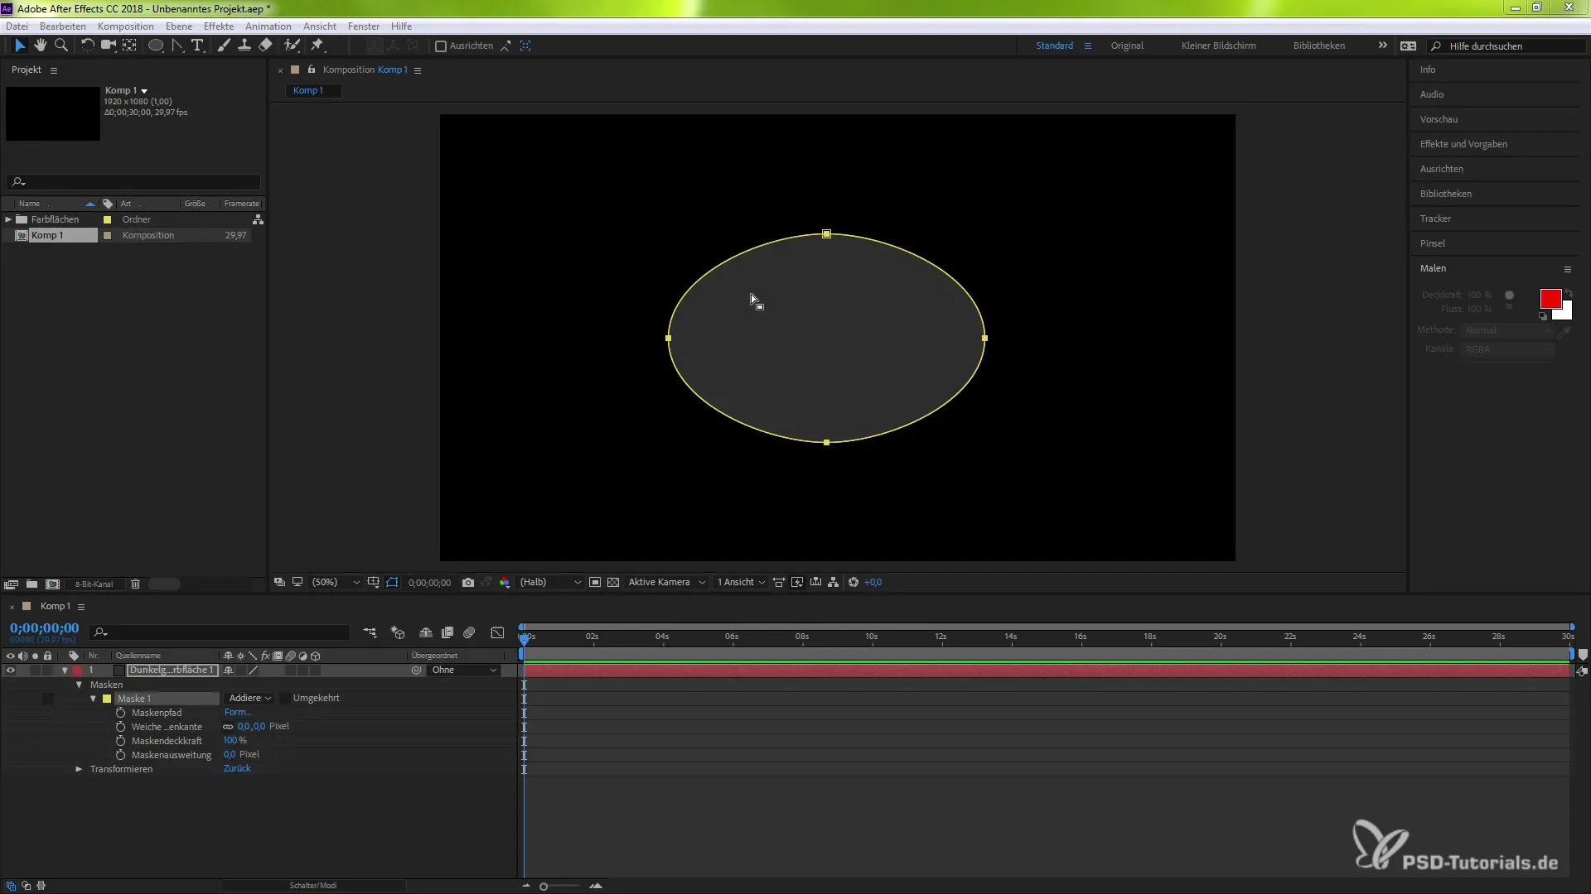
Task: Open the 50% magnification dropdown
Action: point(335,583)
